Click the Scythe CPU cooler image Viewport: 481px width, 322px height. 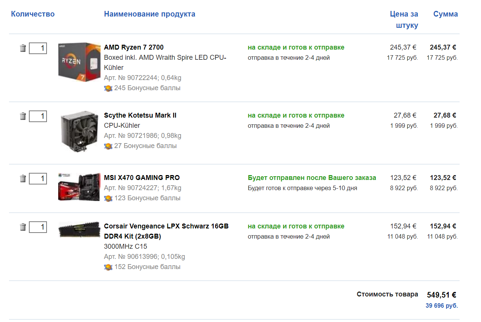click(79, 132)
